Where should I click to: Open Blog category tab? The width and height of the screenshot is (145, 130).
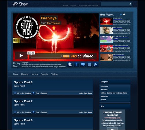point(16,74)
